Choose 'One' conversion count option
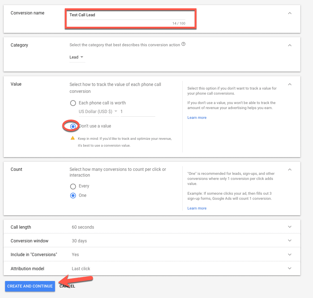This screenshot has width=313, height=298. [73, 195]
